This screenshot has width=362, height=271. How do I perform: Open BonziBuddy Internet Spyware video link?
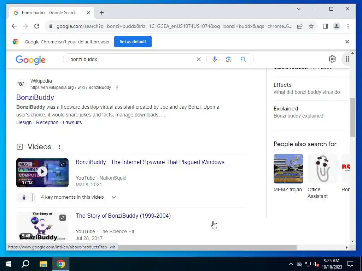click(x=153, y=162)
